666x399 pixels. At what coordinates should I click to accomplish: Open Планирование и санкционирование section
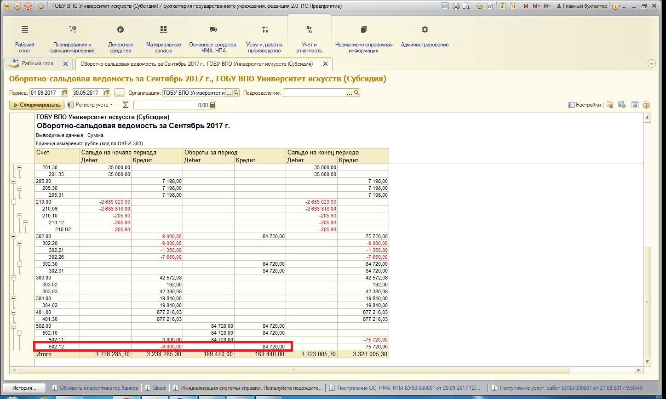[72, 40]
